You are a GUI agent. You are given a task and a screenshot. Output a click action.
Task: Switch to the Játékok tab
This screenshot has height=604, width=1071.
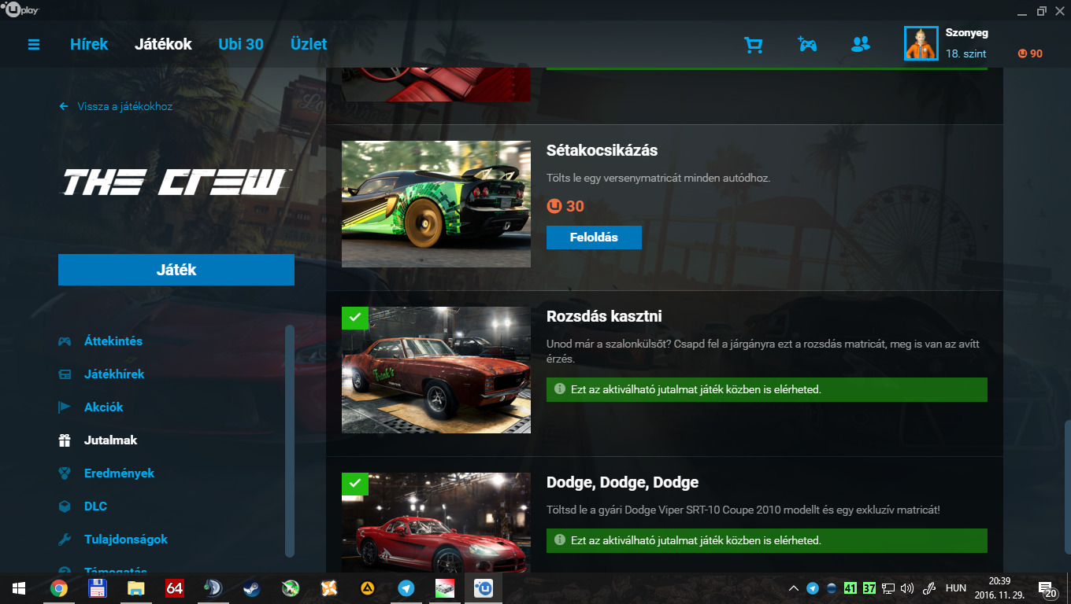pos(163,44)
